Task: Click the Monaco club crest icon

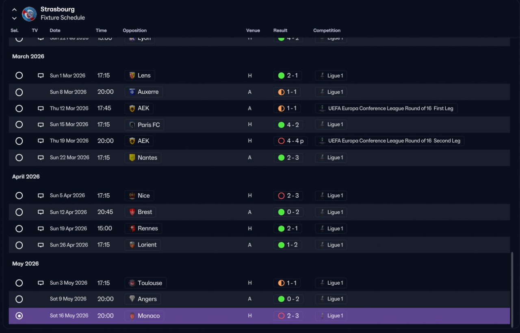Action: 132,316
